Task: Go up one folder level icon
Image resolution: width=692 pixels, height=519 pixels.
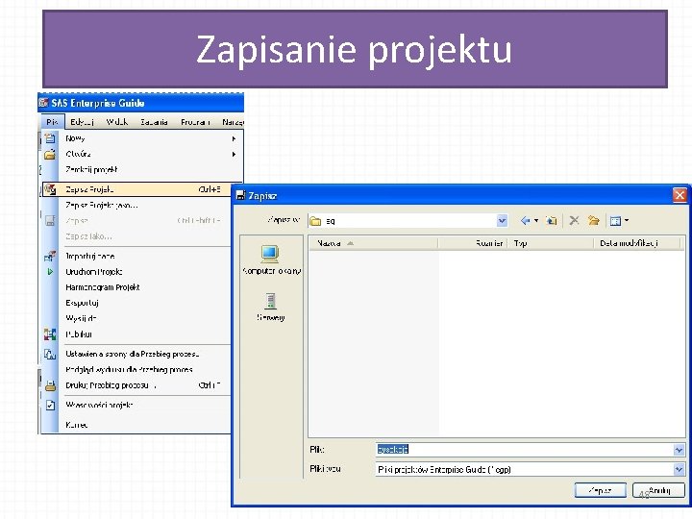Action: tap(552, 220)
